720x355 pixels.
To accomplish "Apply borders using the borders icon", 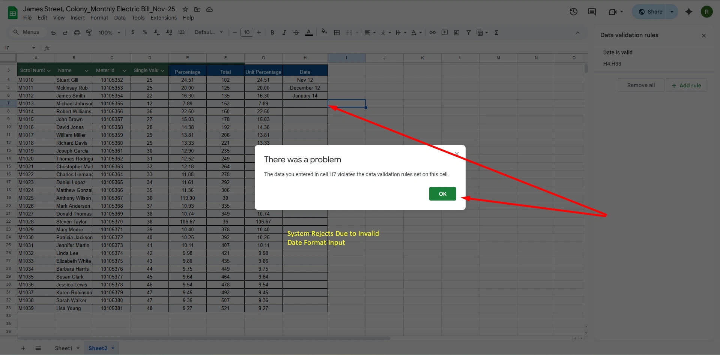I will click(337, 33).
